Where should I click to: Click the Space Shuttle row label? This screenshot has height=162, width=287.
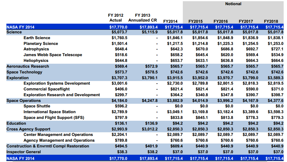point(37,106)
